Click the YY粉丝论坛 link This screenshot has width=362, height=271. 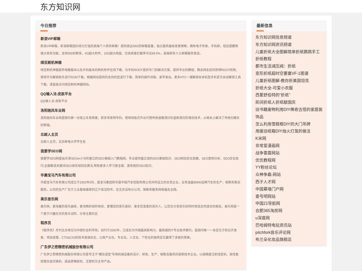click(x=266, y=167)
